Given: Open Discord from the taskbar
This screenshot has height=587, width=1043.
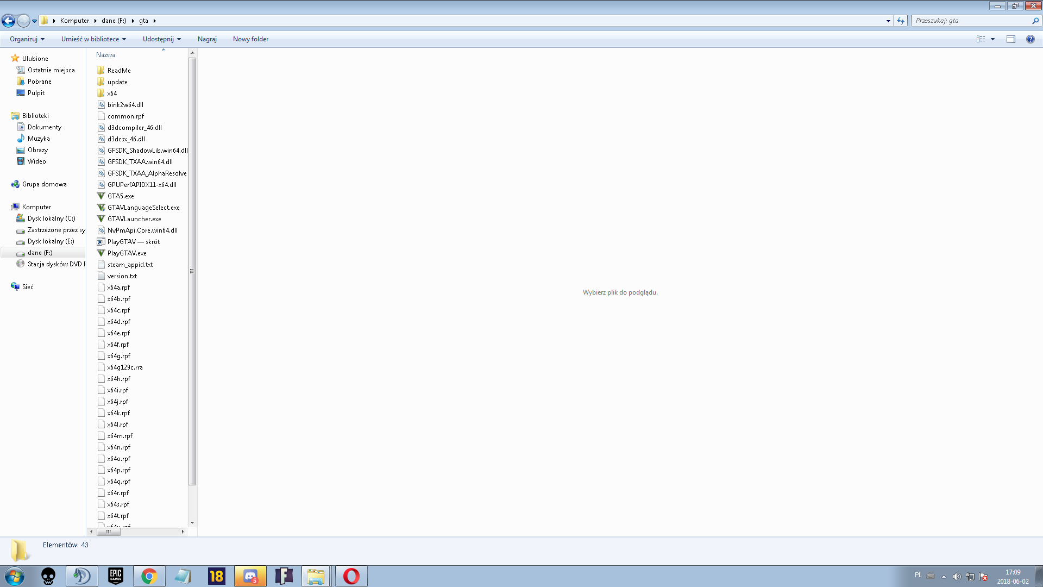Looking at the screenshot, I should click(x=250, y=576).
